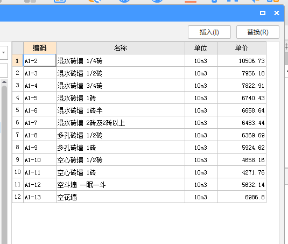Close the dialog window

point(277,13)
